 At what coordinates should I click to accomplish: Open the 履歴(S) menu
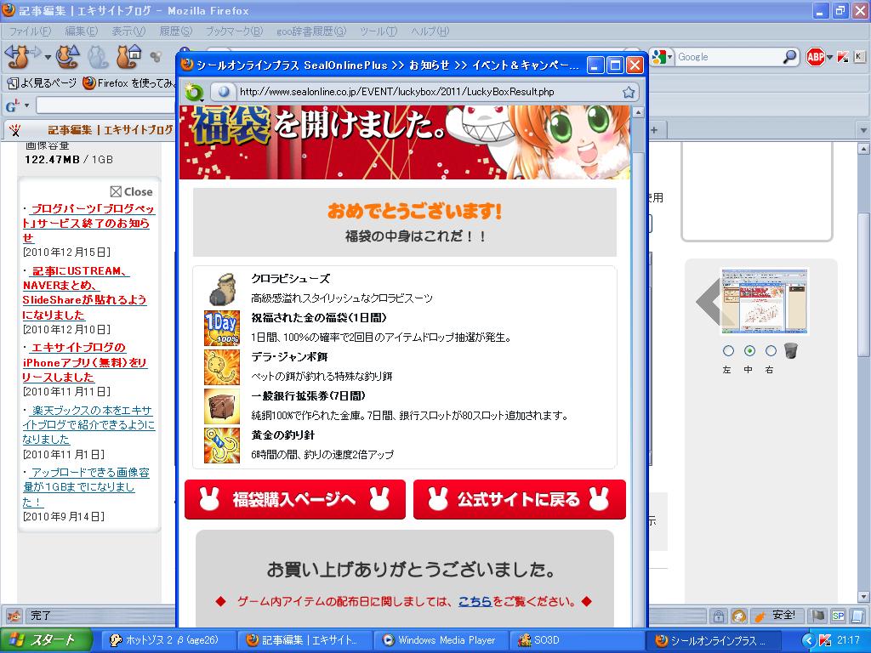click(x=175, y=31)
